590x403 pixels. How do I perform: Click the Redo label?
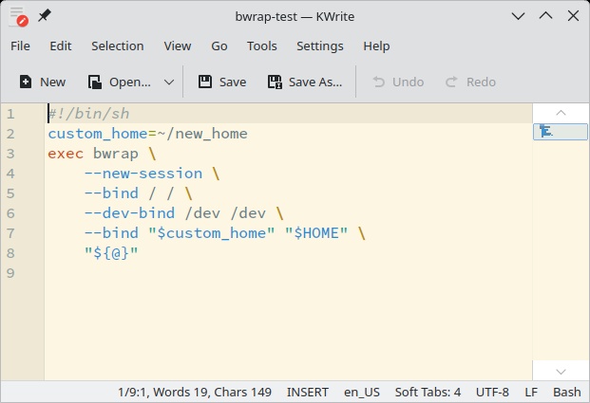pos(481,82)
